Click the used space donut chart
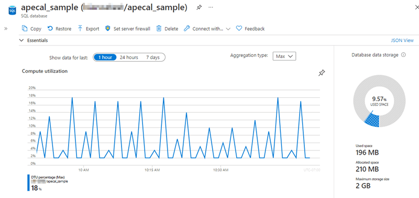The width and height of the screenshot is (419, 198). (x=379, y=101)
